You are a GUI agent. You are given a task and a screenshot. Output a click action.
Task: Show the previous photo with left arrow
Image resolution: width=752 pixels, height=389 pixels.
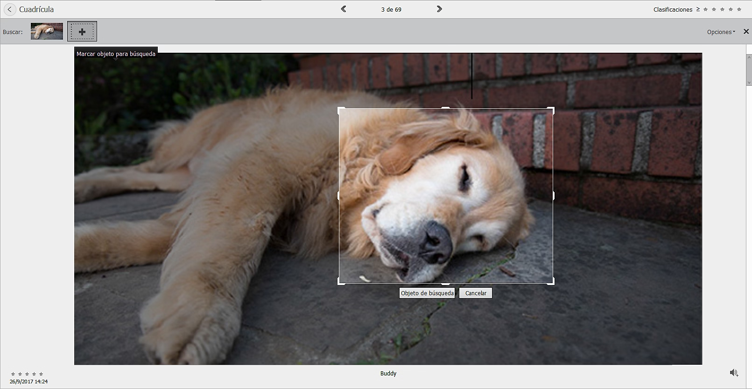tap(344, 9)
